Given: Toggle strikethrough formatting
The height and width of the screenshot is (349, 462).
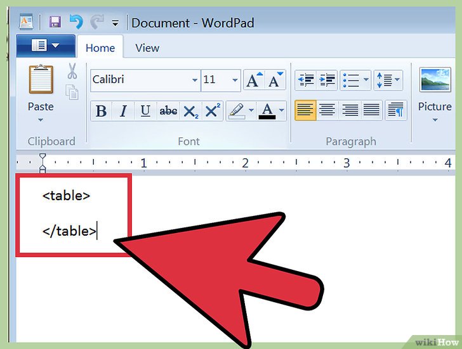Looking at the screenshot, I should coord(168,111).
